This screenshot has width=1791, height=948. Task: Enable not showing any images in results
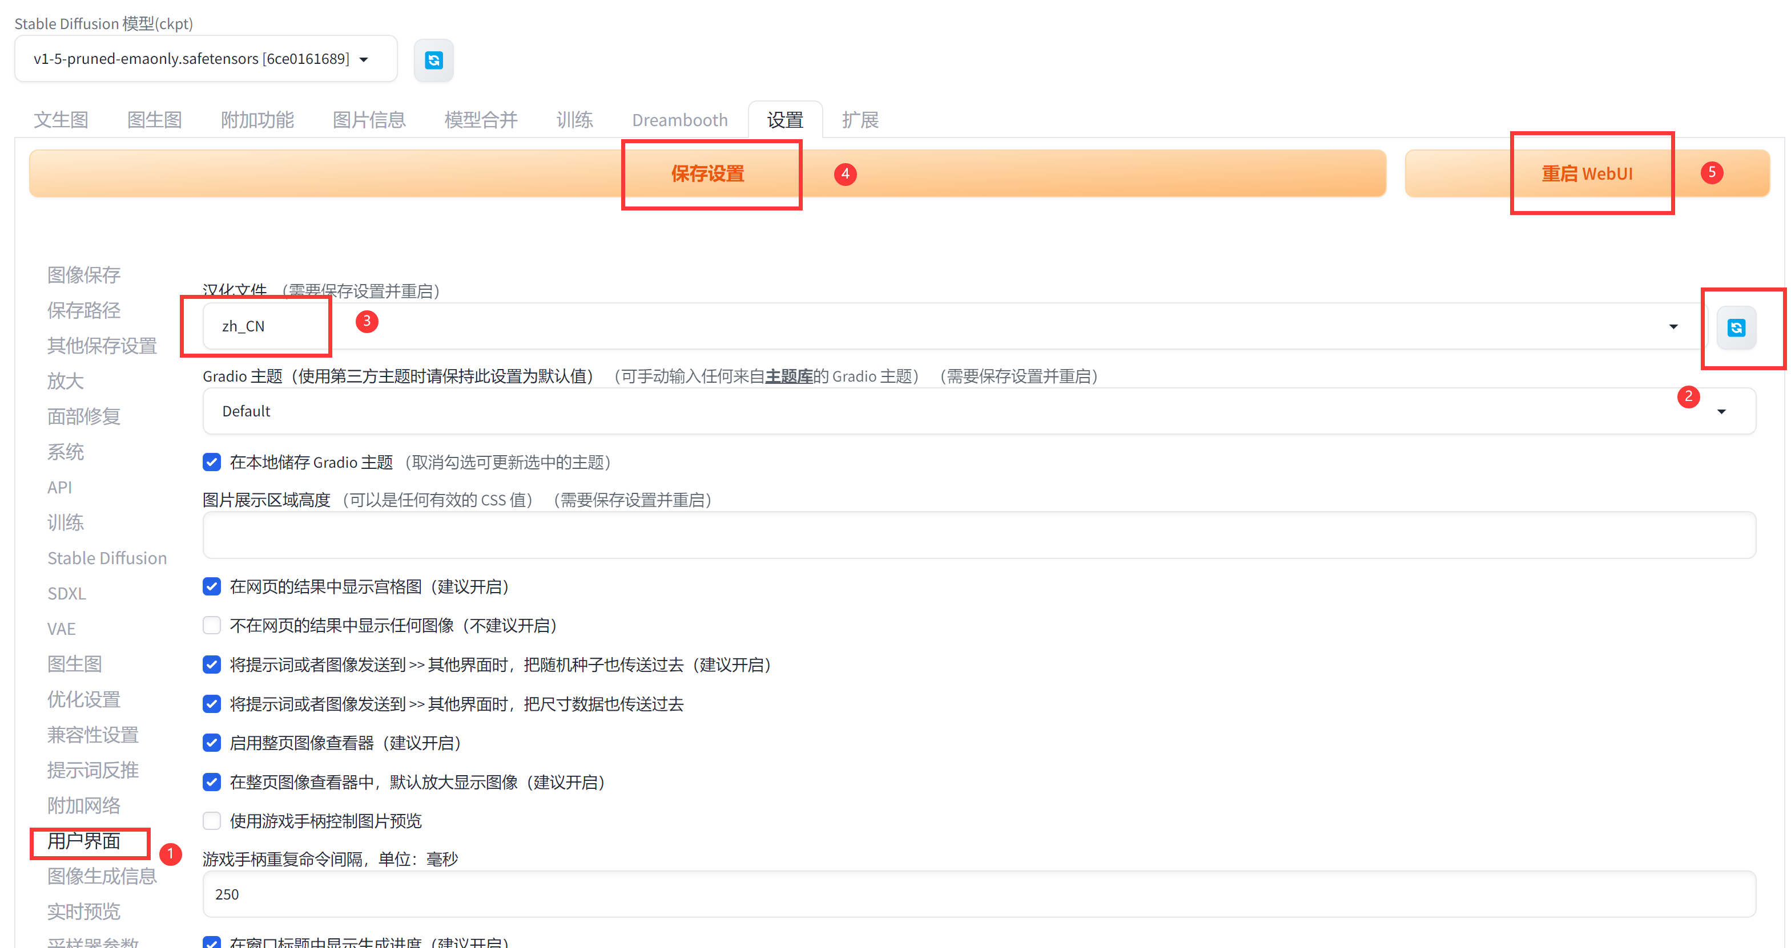[x=211, y=626]
